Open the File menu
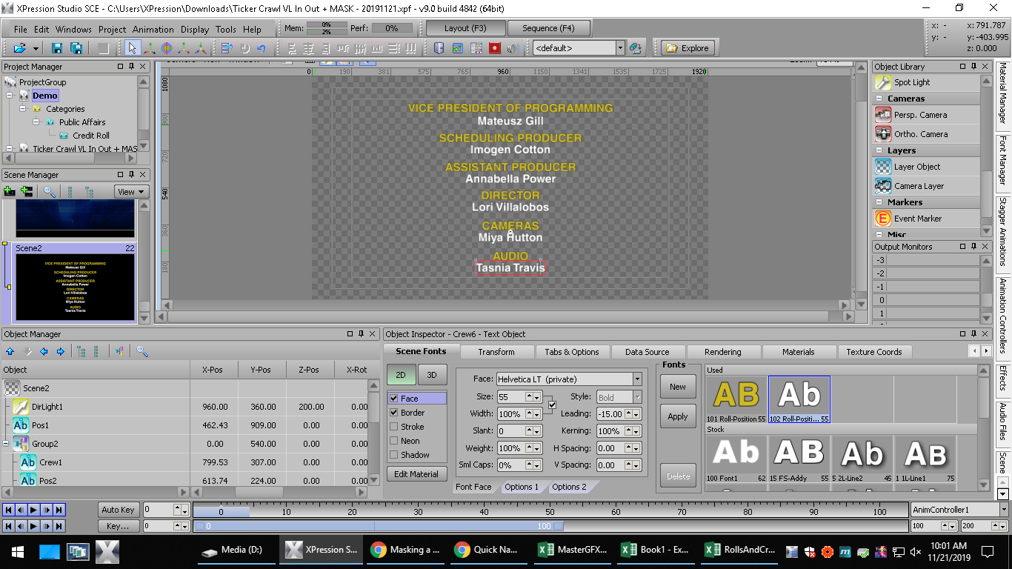This screenshot has width=1012, height=569. [21, 30]
